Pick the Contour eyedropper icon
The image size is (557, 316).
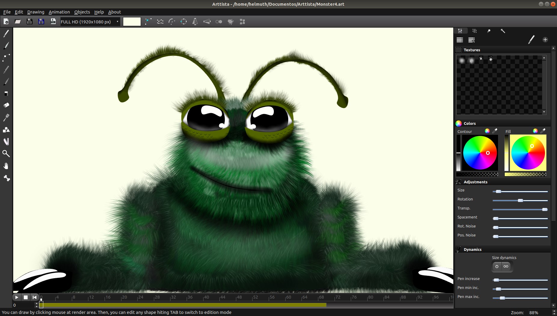click(495, 131)
